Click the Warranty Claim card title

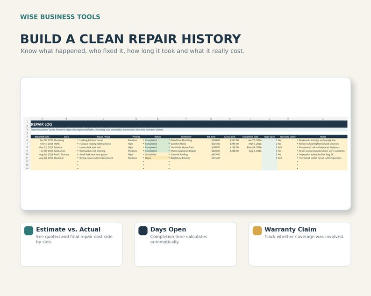[290, 229]
